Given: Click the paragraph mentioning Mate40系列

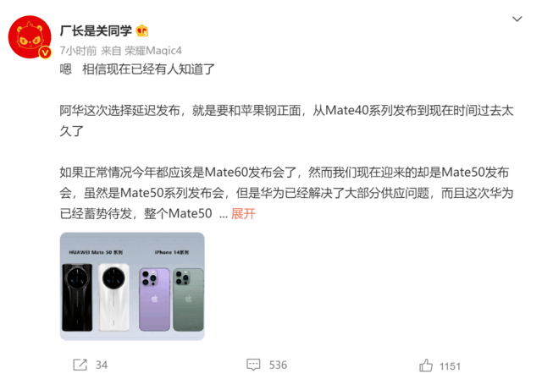Looking at the screenshot, I should tap(286, 121).
